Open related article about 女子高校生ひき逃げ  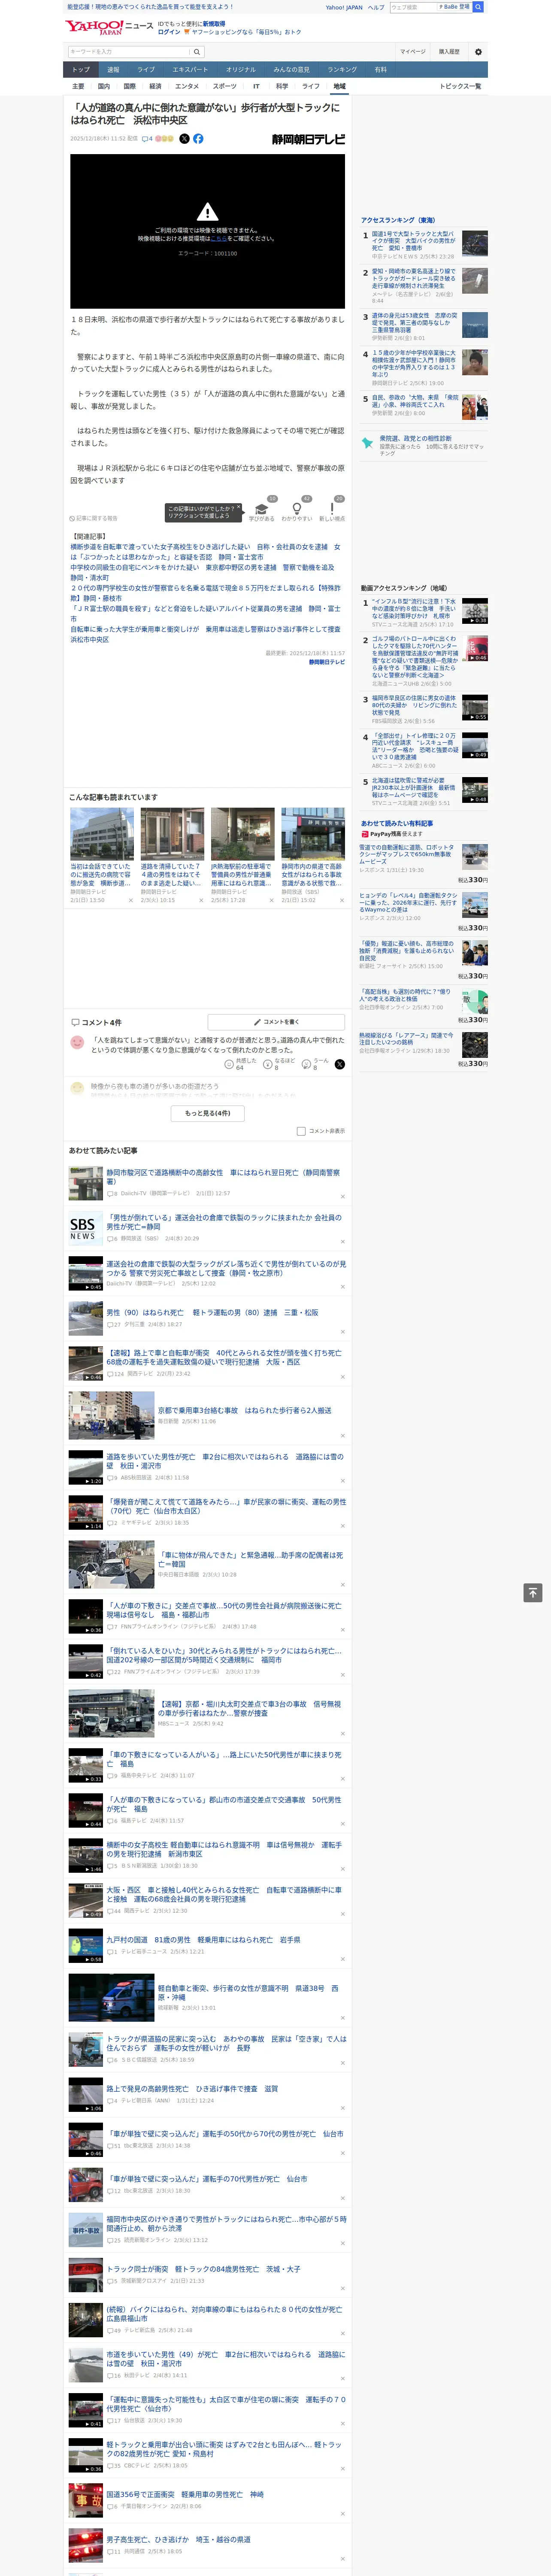205,552
